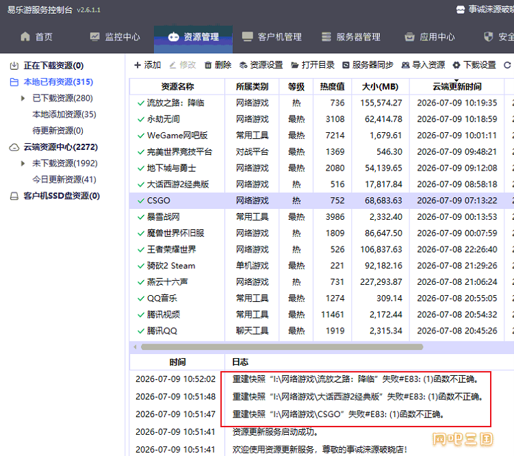
Task: Click the 打开目录 folder icon
Action: (x=295, y=65)
